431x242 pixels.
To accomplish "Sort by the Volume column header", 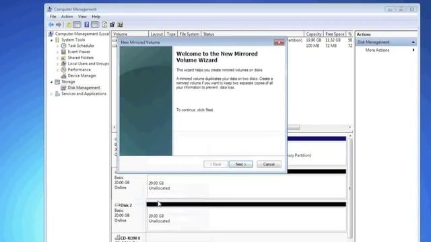I will tap(130, 34).
